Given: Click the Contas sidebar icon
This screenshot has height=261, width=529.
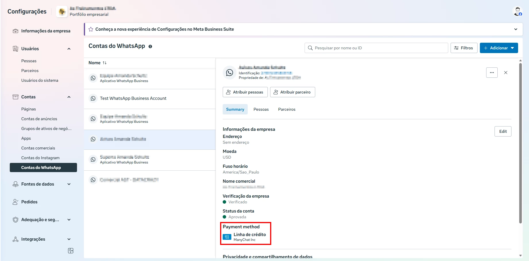Looking at the screenshot, I should pos(16,97).
